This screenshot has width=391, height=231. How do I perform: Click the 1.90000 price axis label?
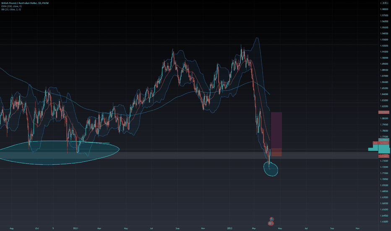tap(384, 58)
